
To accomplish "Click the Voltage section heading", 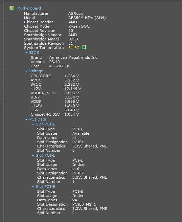I will coord(36,71).
